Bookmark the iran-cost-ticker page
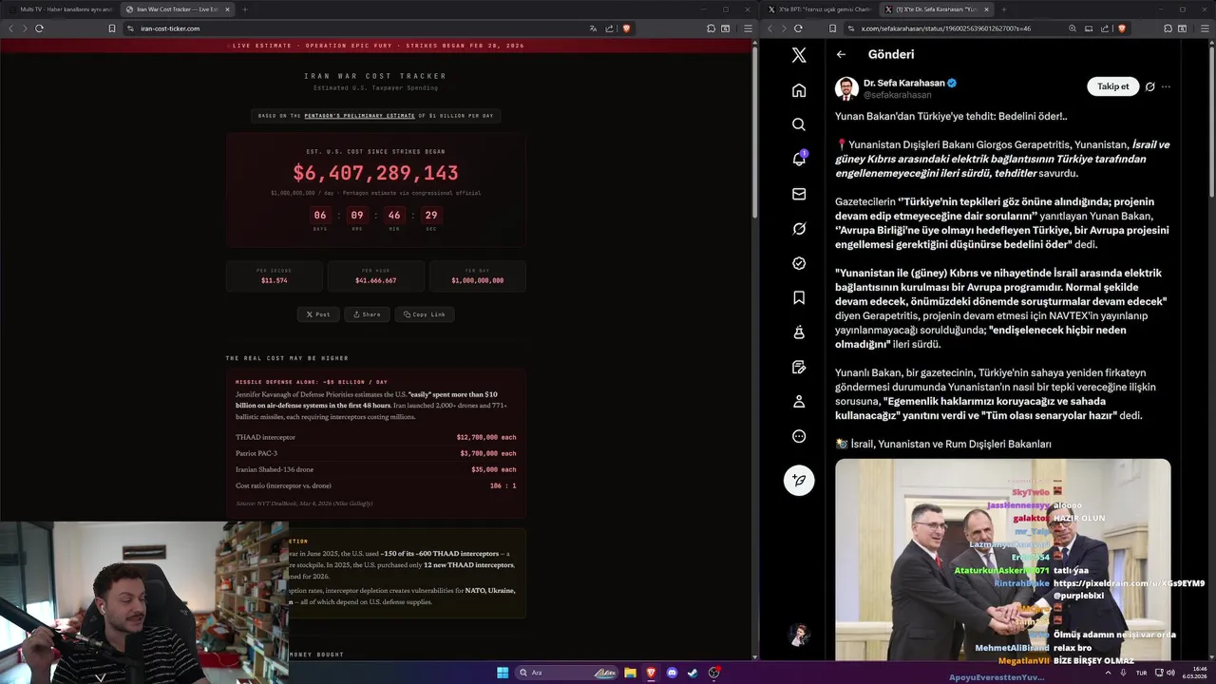The height and width of the screenshot is (684, 1216). (x=112, y=28)
